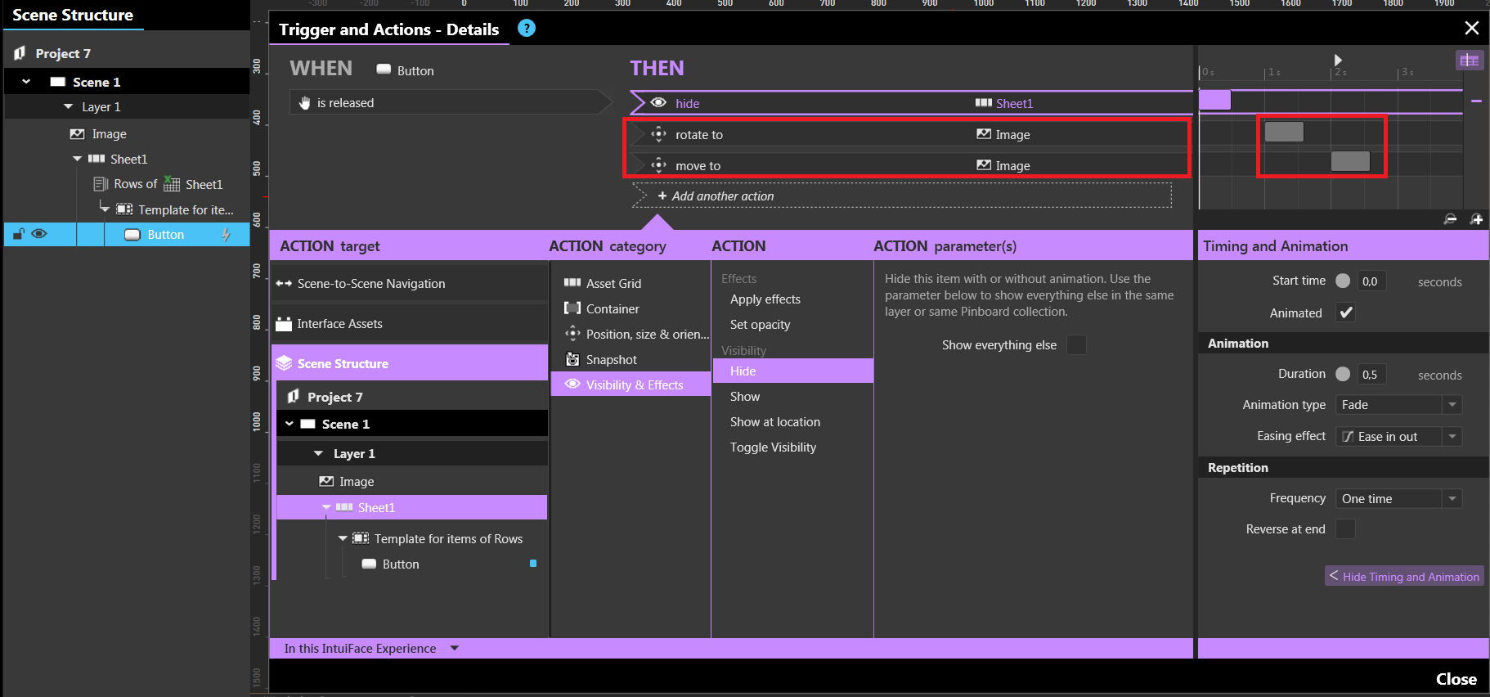Select Hide action
The image size is (1490, 697).
[792, 371]
